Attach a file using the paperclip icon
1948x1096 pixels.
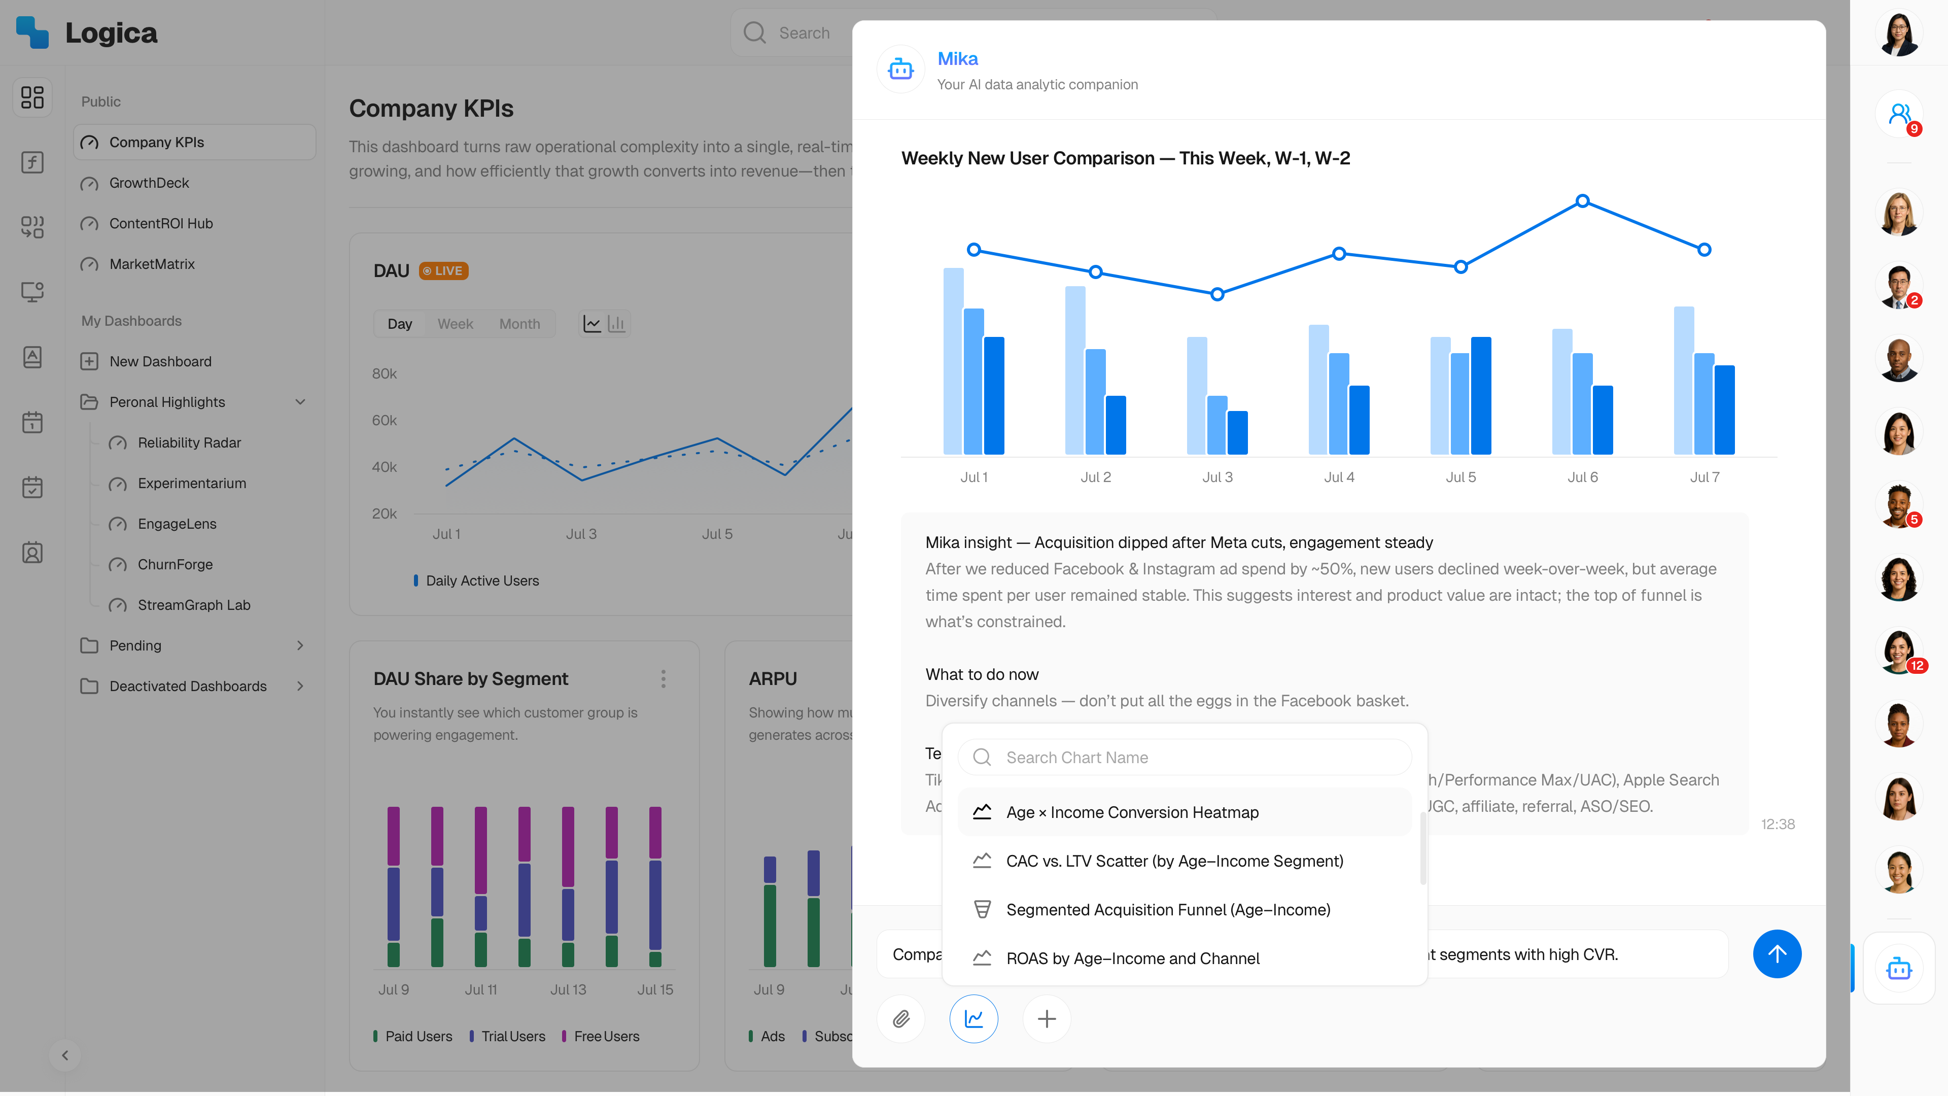point(900,1019)
